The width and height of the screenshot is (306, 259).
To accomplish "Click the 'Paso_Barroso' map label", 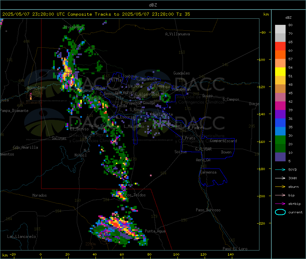I will click(208, 210).
